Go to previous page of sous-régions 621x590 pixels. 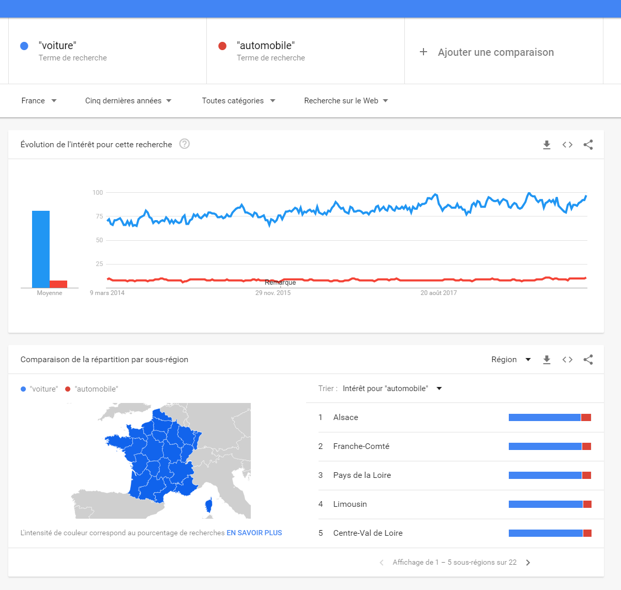point(382,563)
